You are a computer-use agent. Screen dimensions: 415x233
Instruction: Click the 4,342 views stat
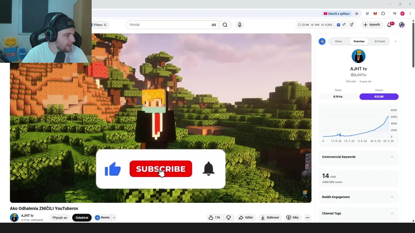326,25
